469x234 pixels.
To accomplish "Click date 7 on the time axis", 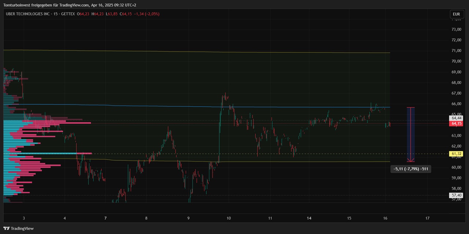I will click(106, 218).
